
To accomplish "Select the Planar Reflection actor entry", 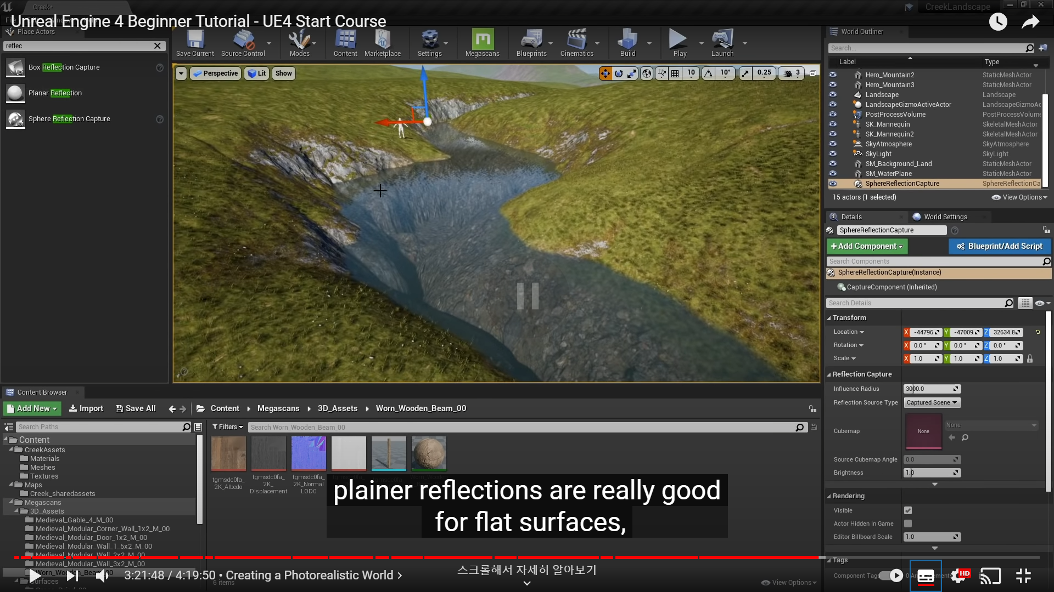I will click(55, 93).
